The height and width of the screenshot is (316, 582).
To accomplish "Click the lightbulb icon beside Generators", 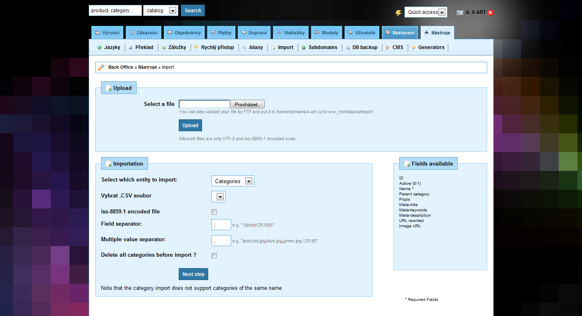I will click(x=413, y=47).
